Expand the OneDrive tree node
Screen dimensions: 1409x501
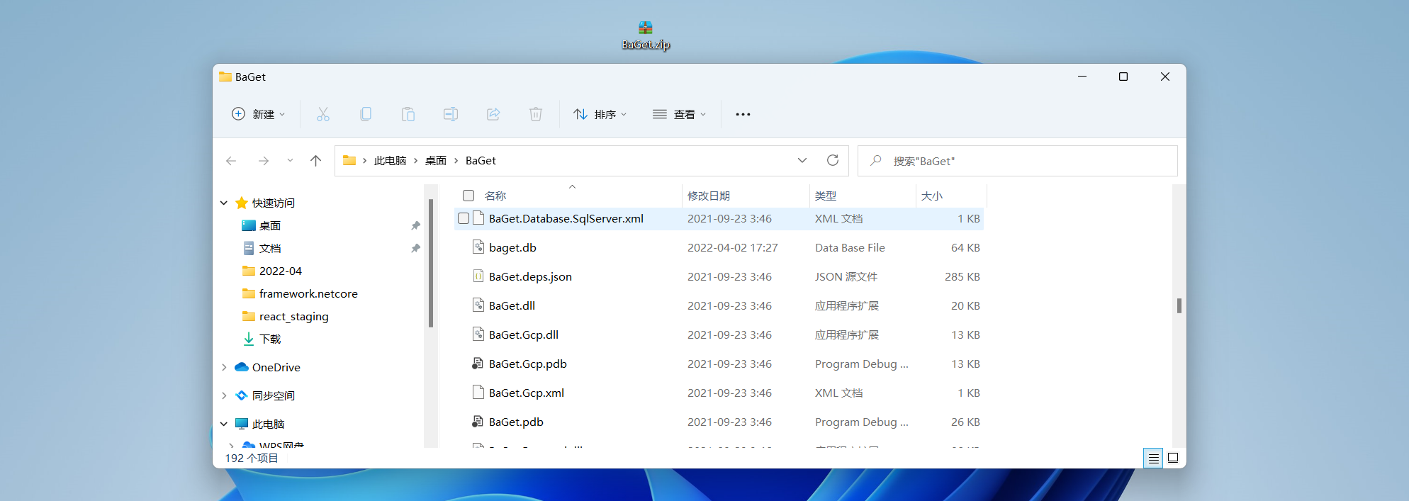coord(224,367)
